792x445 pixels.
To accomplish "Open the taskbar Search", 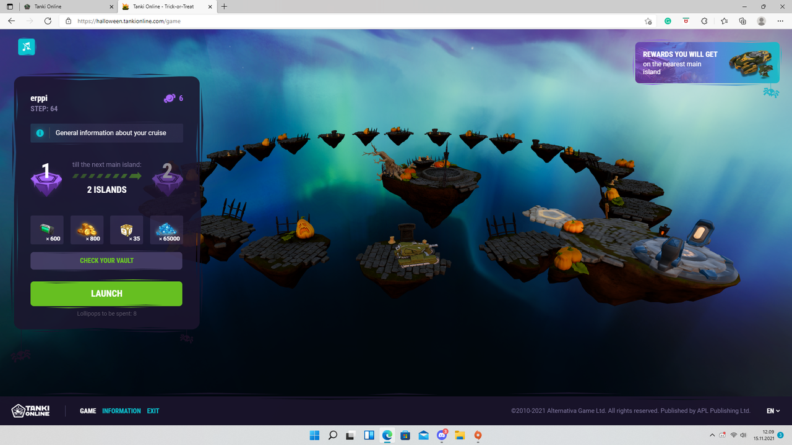I will pyautogui.click(x=332, y=435).
